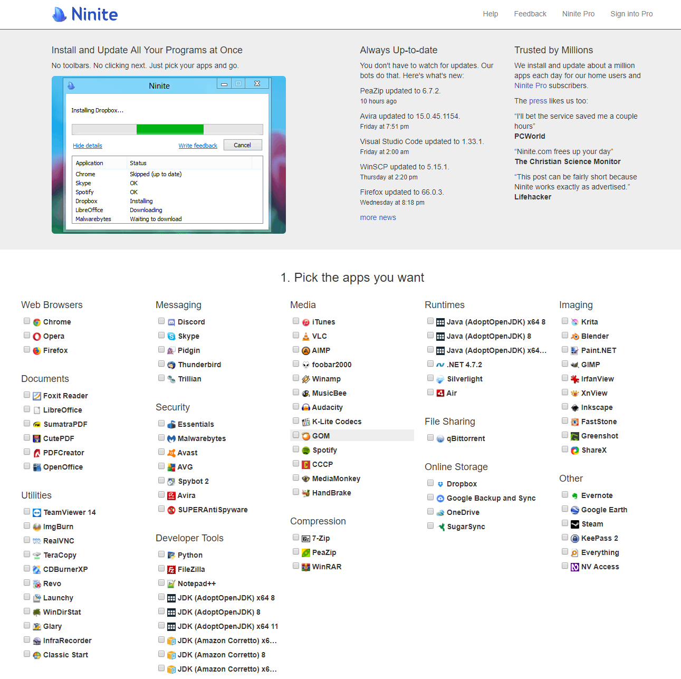Click the Skype icon
The image size is (681, 679).
pos(171,337)
